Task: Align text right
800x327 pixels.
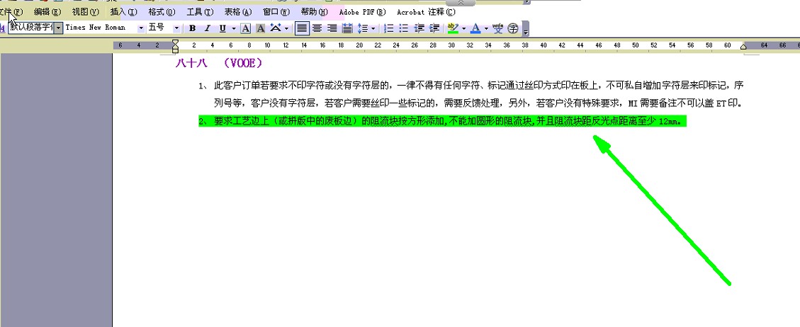Action: (332, 28)
